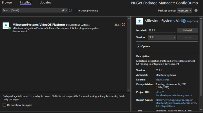Refresh the package list

pyautogui.click(x=70, y=10)
